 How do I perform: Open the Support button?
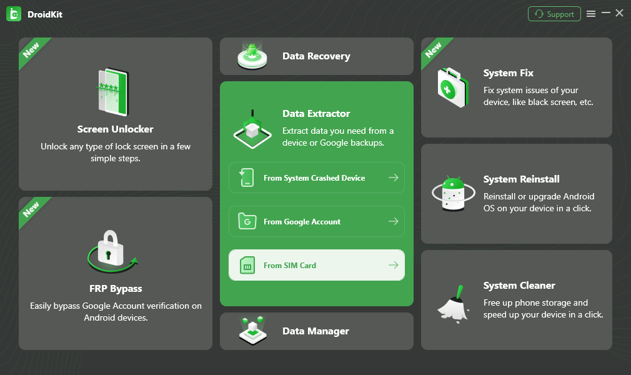(x=554, y=14)
